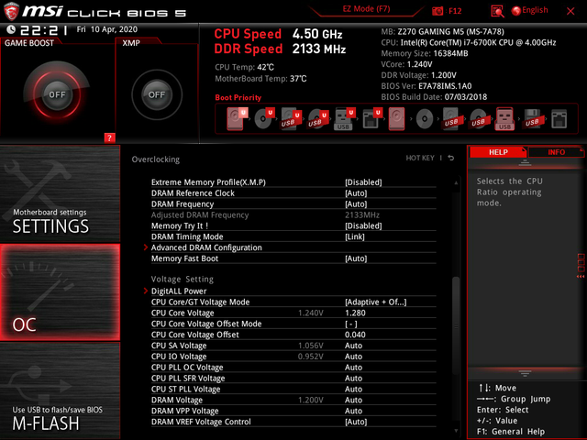587x440 pixels.
Task: Switch to EZ Mode (F7)
Action: click(366, 9)
